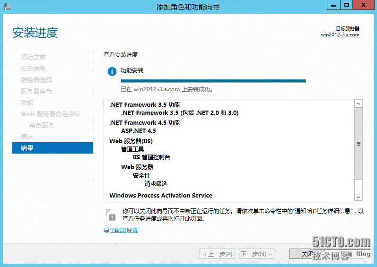The width and height of the screenshot is (377, 267).
Task: Click the scrollbar thumb in the results list
Action: coord(358,144)
